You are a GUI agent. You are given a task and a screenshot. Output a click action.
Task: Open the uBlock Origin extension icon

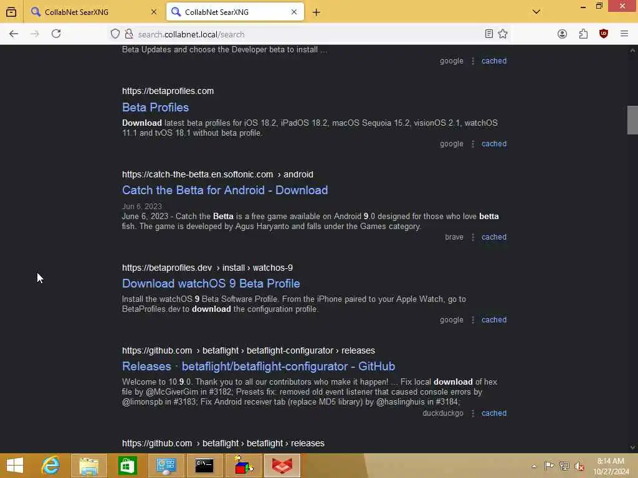coord(603,34)
